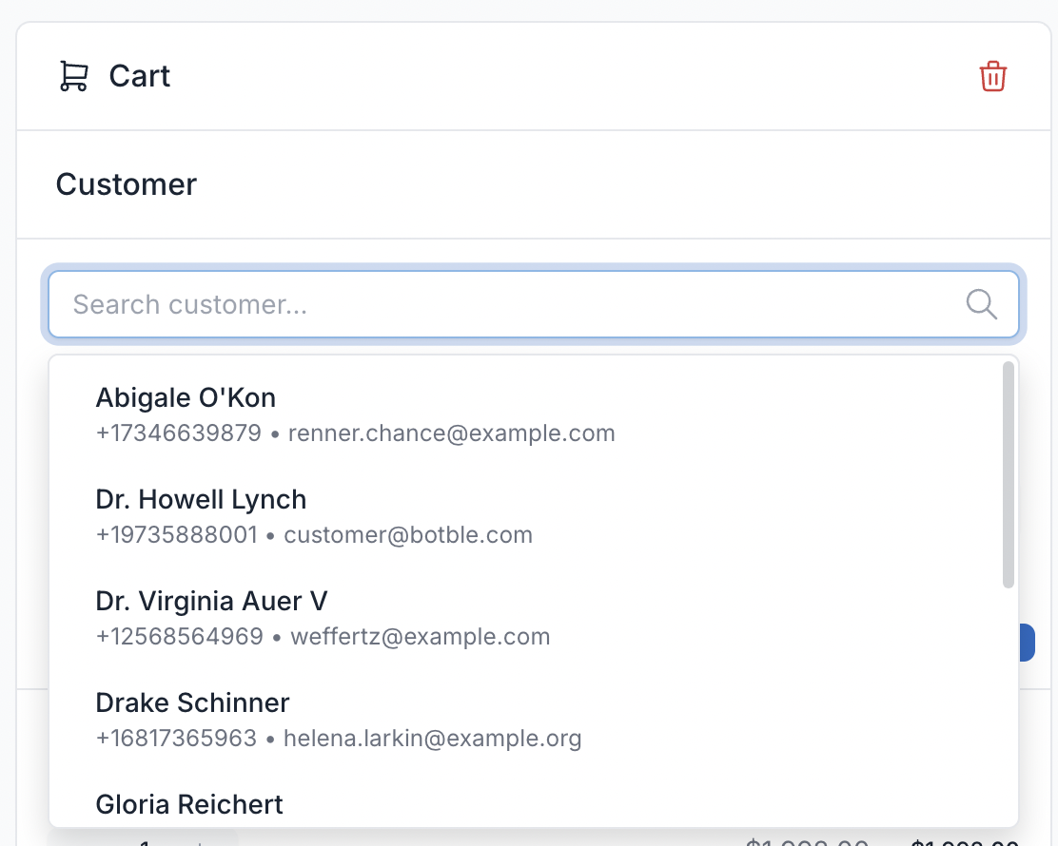The width and height of the screenshot is (1058, 846).
Task: Clear the cart using the red trash icon
Action: (x=992, y=77)
